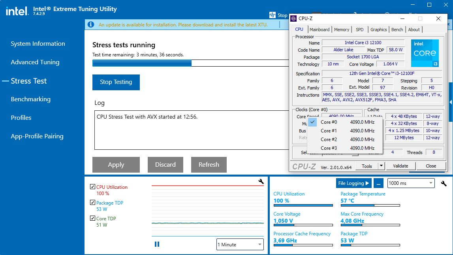Click the Refresh button
This screenshot has height=255, width=453.
pyautogui.click(x=209, y=165)
